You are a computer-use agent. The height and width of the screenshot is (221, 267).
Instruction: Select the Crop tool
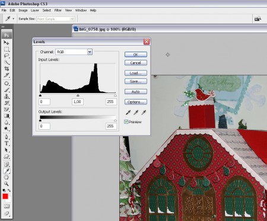coord(7,69)
